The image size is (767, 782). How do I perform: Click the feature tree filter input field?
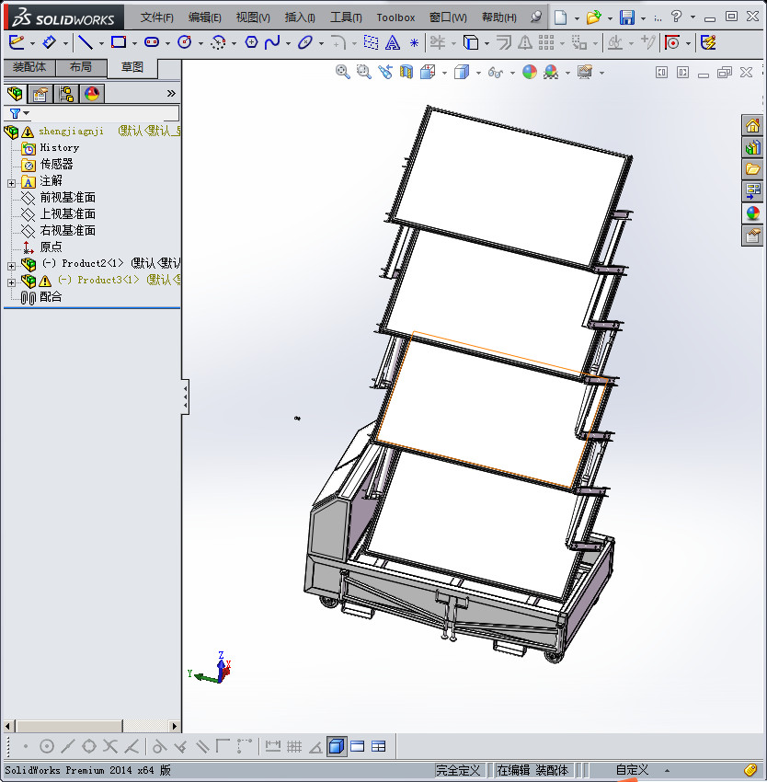[105, 113]
